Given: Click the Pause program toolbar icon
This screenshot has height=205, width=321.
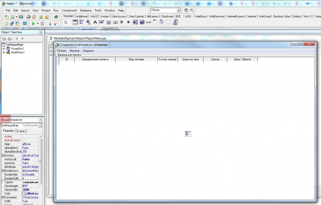Looking at the screenshot, I should (43, 24).
